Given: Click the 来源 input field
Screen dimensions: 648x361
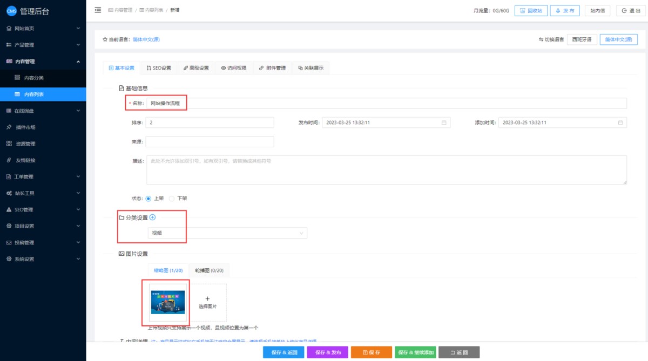Looking at the screenshot, I should pos(210,141).
